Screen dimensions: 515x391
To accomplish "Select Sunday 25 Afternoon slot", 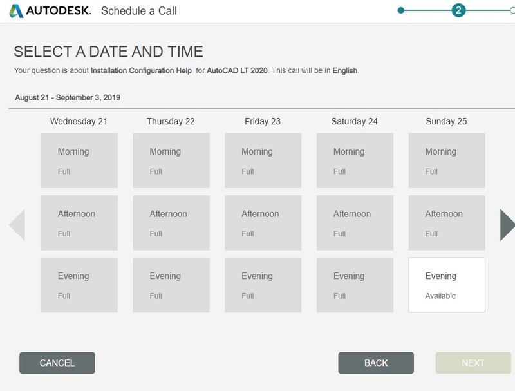I will [447, 224].
